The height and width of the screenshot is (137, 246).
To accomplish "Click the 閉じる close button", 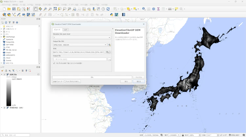I will point(138,81).
